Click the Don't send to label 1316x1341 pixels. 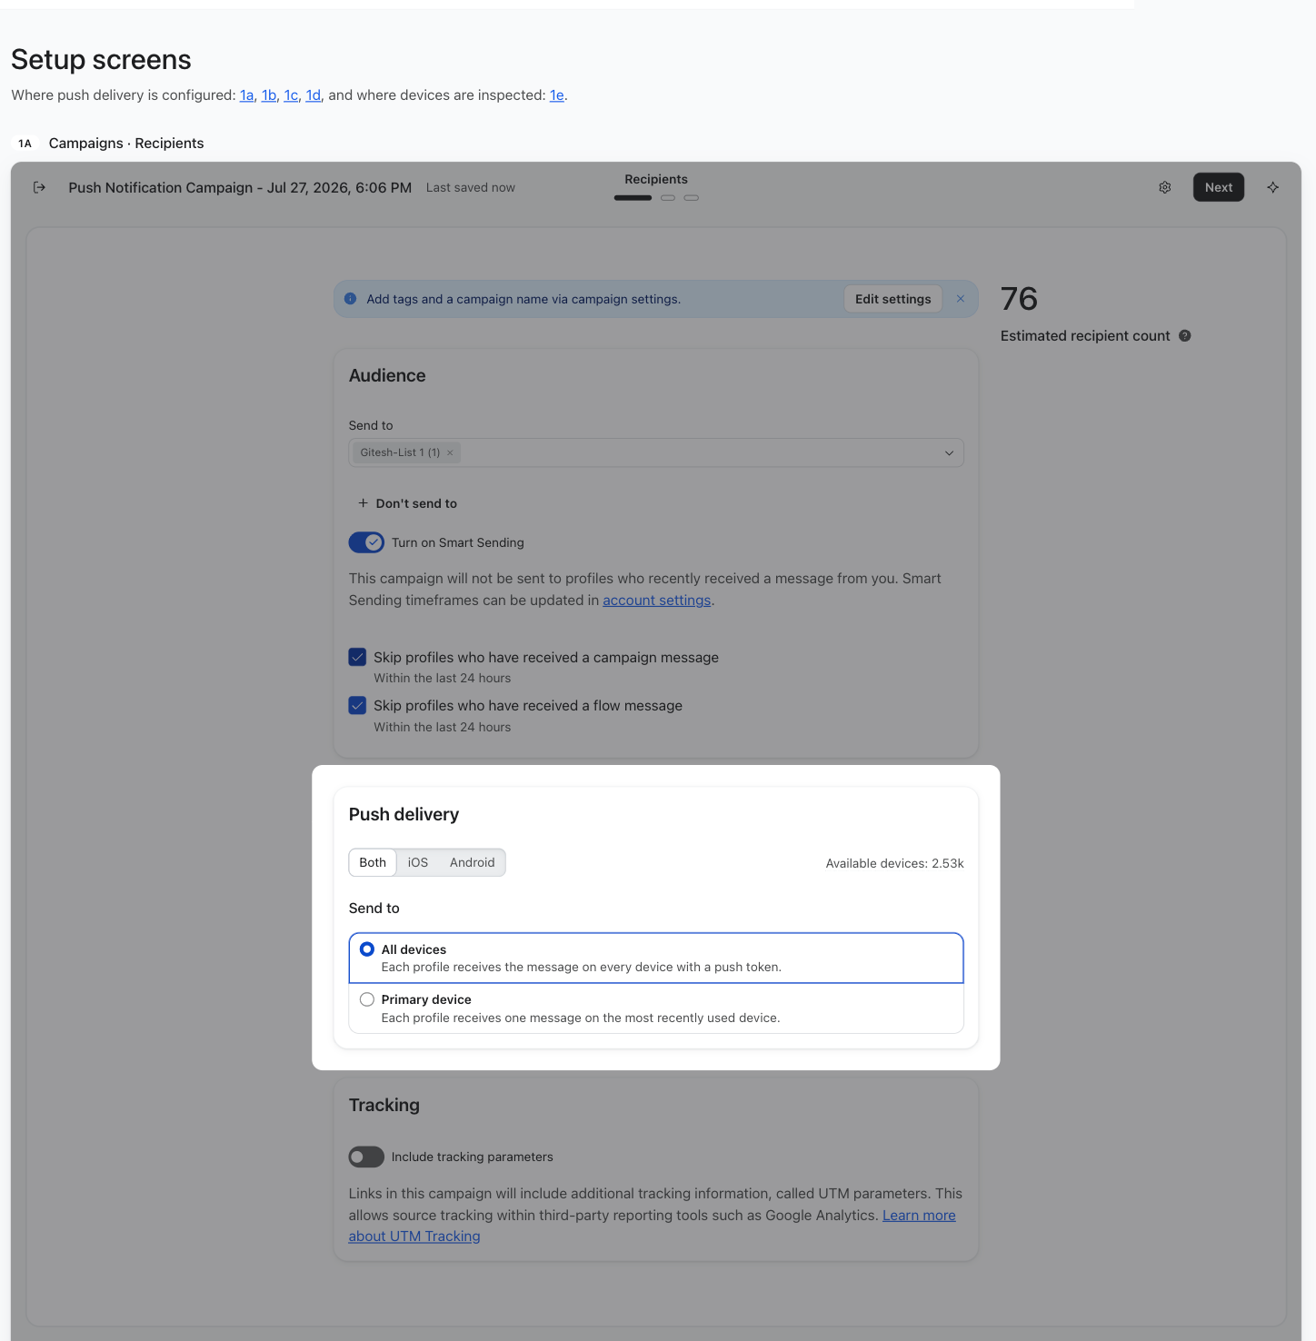click(416, 503)
